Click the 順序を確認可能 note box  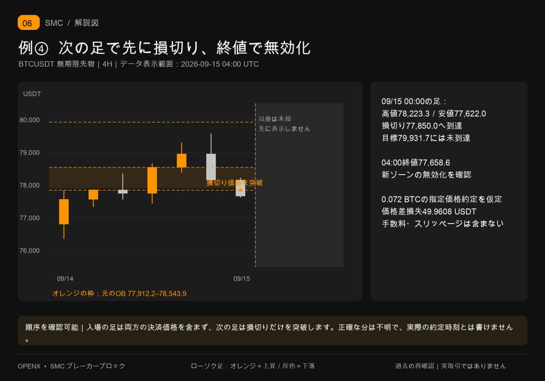click(x=272, y=331)
